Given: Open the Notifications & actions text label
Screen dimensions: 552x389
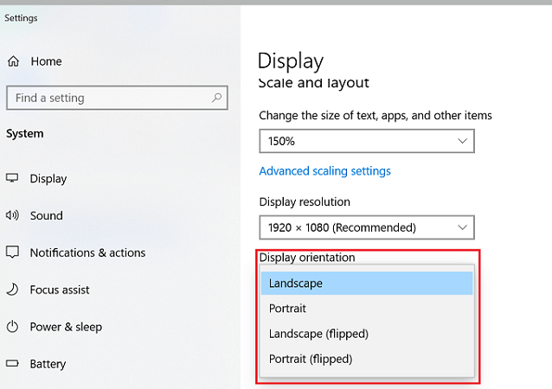Looking at the screenshot, I should coord(87,253).
